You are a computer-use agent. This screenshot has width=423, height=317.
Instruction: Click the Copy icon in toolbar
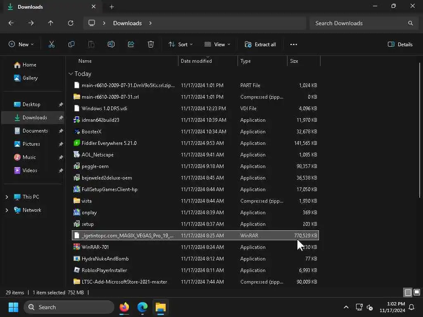pyautogui.click(x=71, y=45)
